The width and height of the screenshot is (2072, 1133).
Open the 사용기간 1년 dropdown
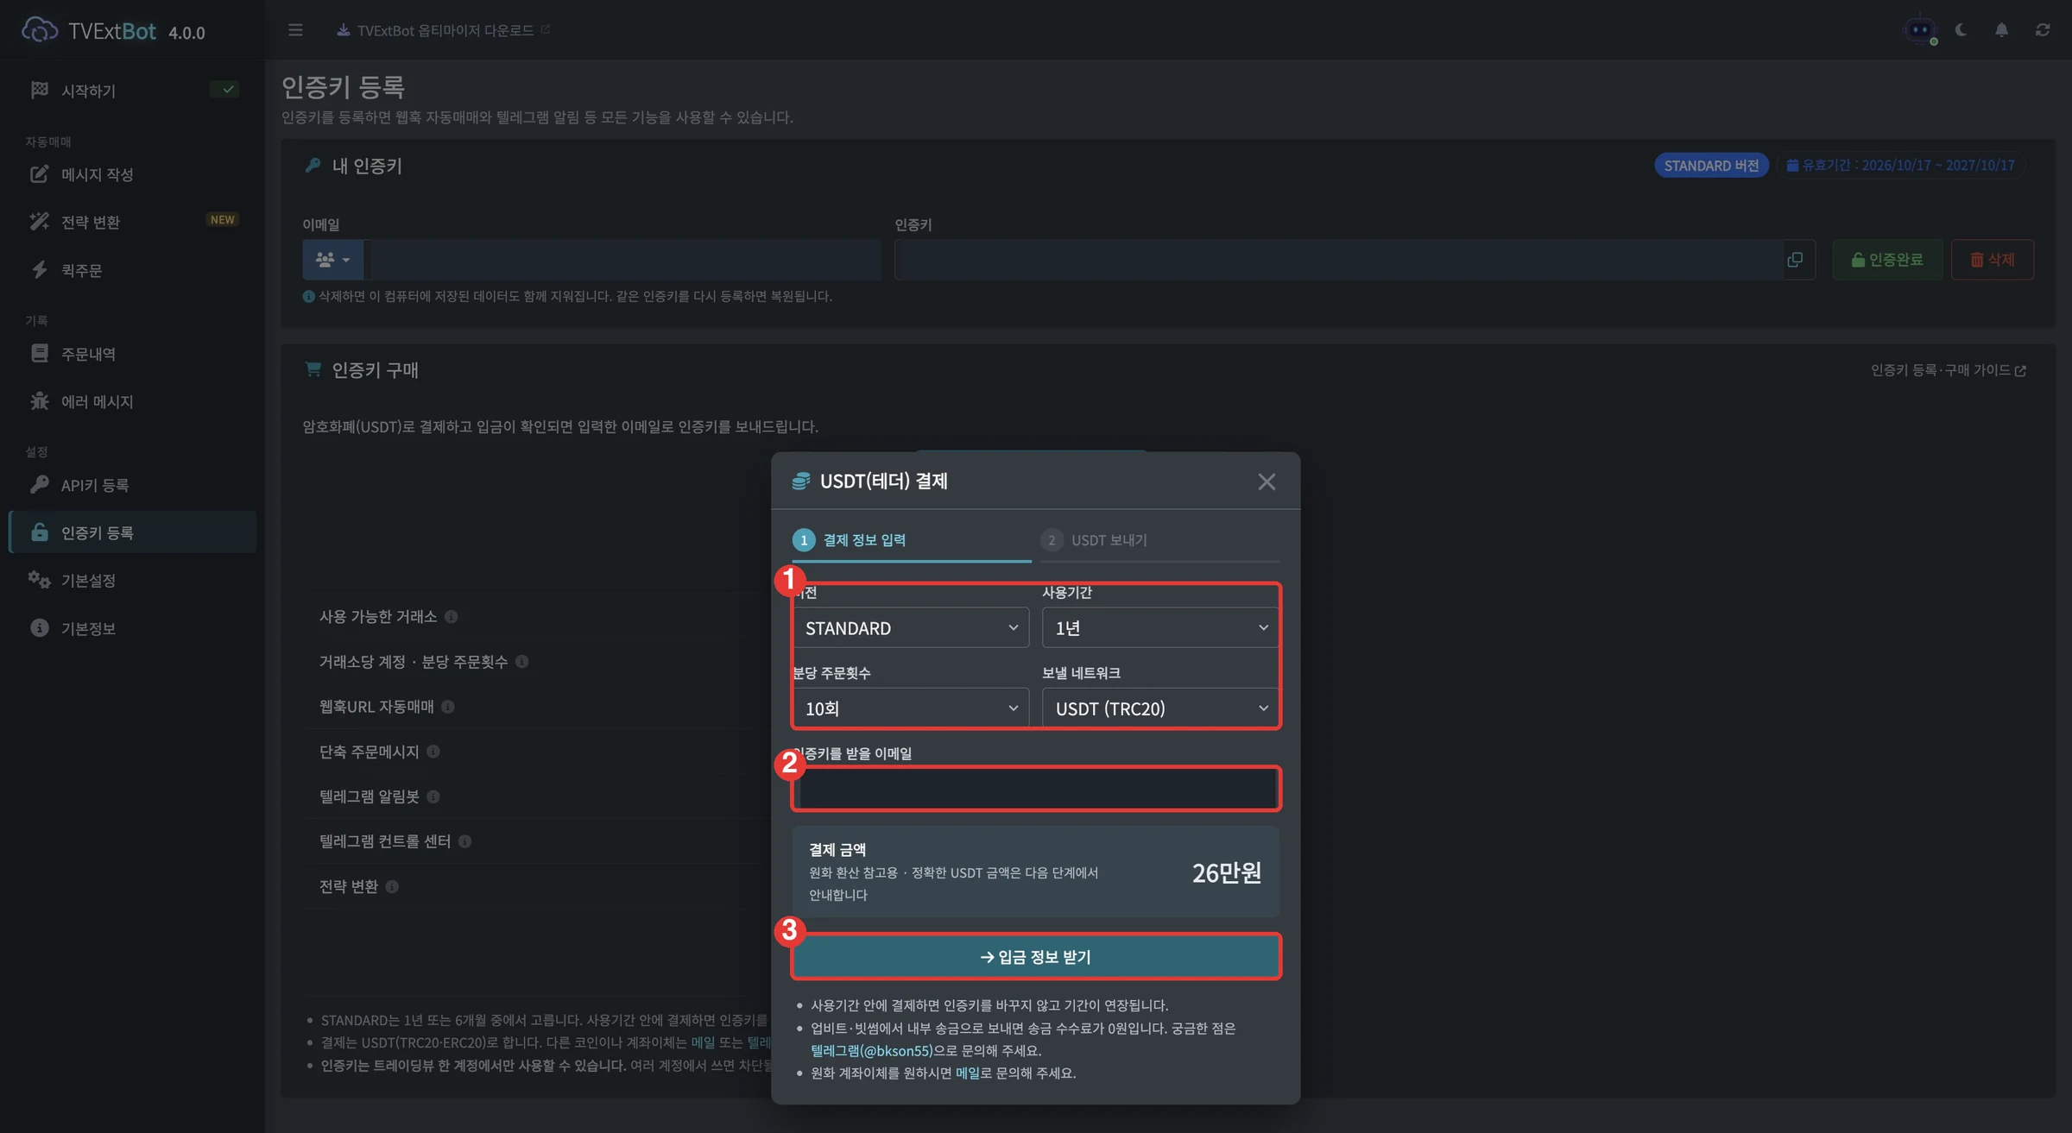[x=1160, y=628]
